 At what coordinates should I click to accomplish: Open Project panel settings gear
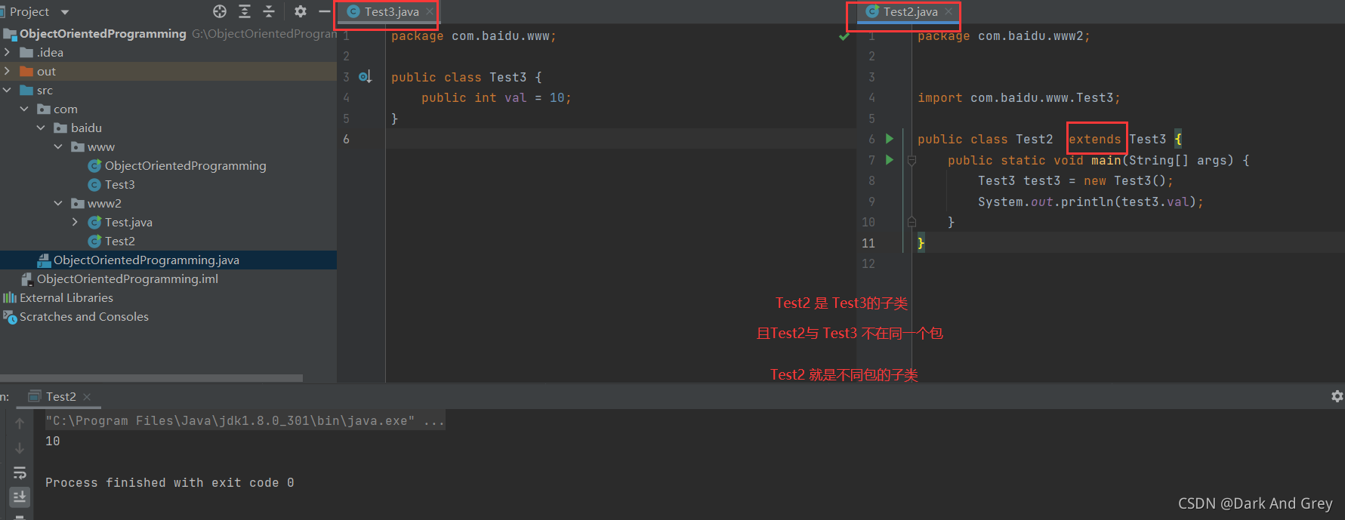point(301,11)
